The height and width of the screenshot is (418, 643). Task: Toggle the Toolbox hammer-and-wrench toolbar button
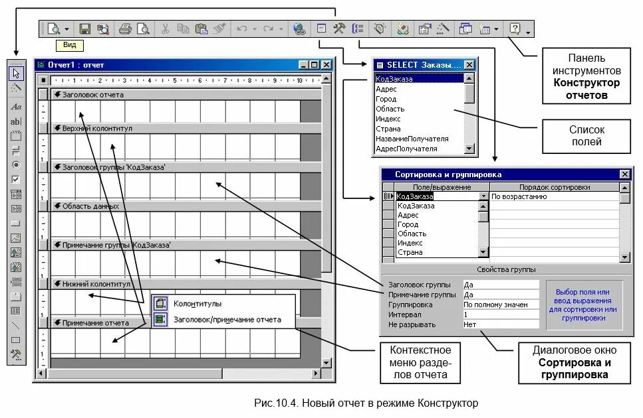[339, 29]
